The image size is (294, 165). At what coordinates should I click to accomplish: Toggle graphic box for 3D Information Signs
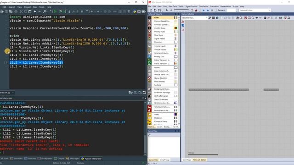(x=175, y=103)
